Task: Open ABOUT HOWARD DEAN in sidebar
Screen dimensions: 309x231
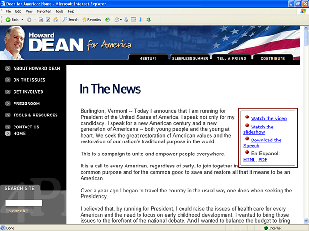Action: (37, 68)
